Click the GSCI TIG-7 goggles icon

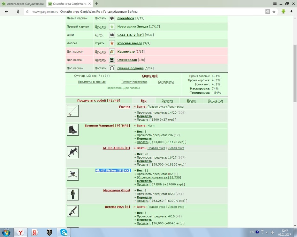click(112, 35)
